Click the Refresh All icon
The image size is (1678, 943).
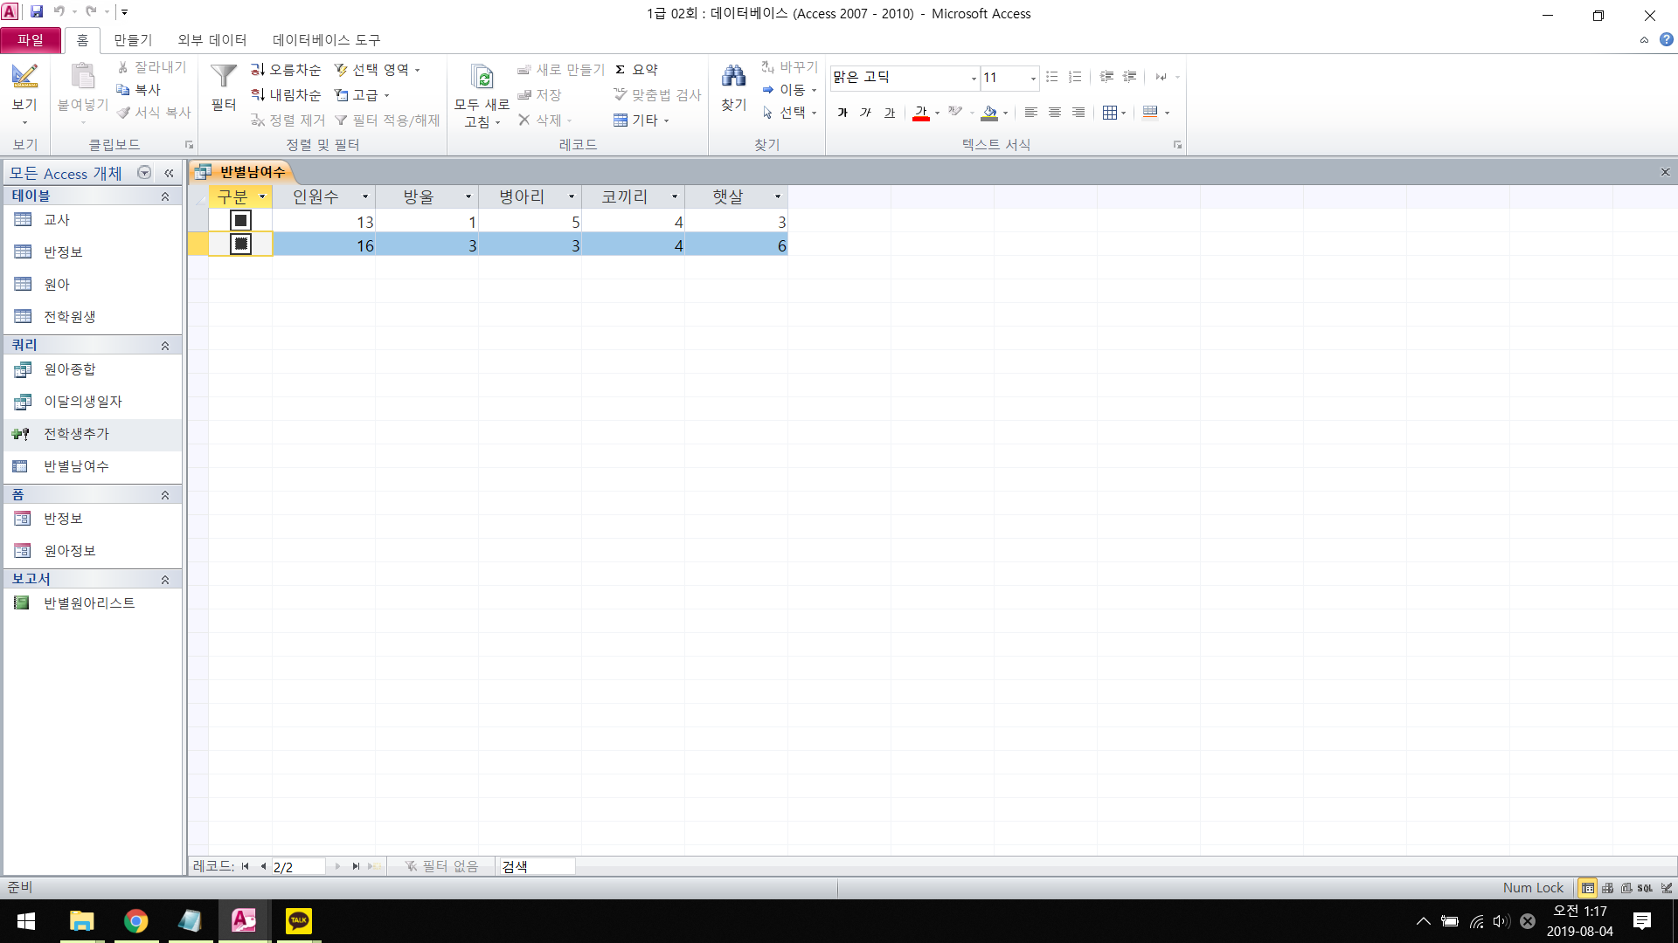pos(482,77)
